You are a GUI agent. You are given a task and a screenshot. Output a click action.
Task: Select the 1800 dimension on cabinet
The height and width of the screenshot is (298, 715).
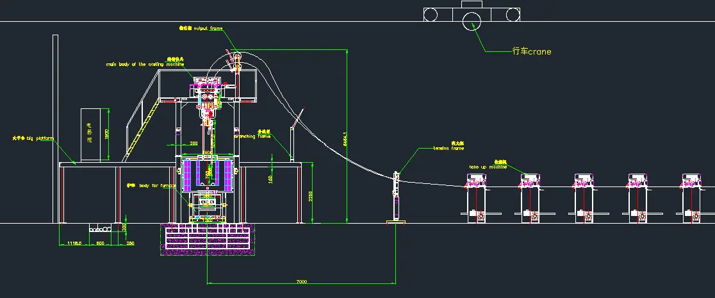pos(107,135)
